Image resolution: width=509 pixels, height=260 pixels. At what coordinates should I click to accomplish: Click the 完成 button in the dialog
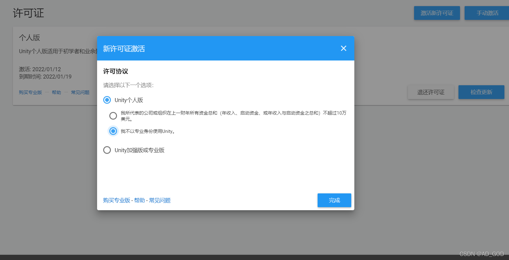coord(334,200)
